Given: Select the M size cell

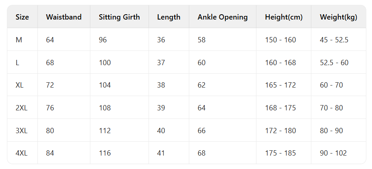Looking at the screenshot, I should click(19, 40).
